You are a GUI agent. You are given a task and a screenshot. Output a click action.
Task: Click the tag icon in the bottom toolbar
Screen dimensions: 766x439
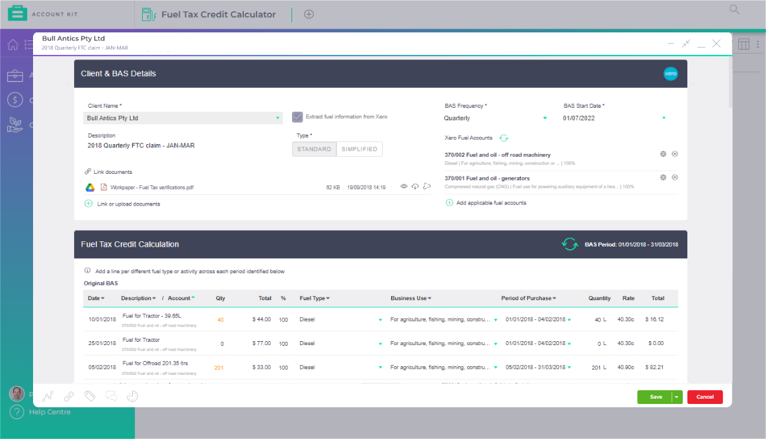pos(89,395)
